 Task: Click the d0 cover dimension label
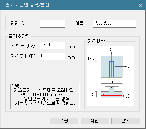coord(127,96)
